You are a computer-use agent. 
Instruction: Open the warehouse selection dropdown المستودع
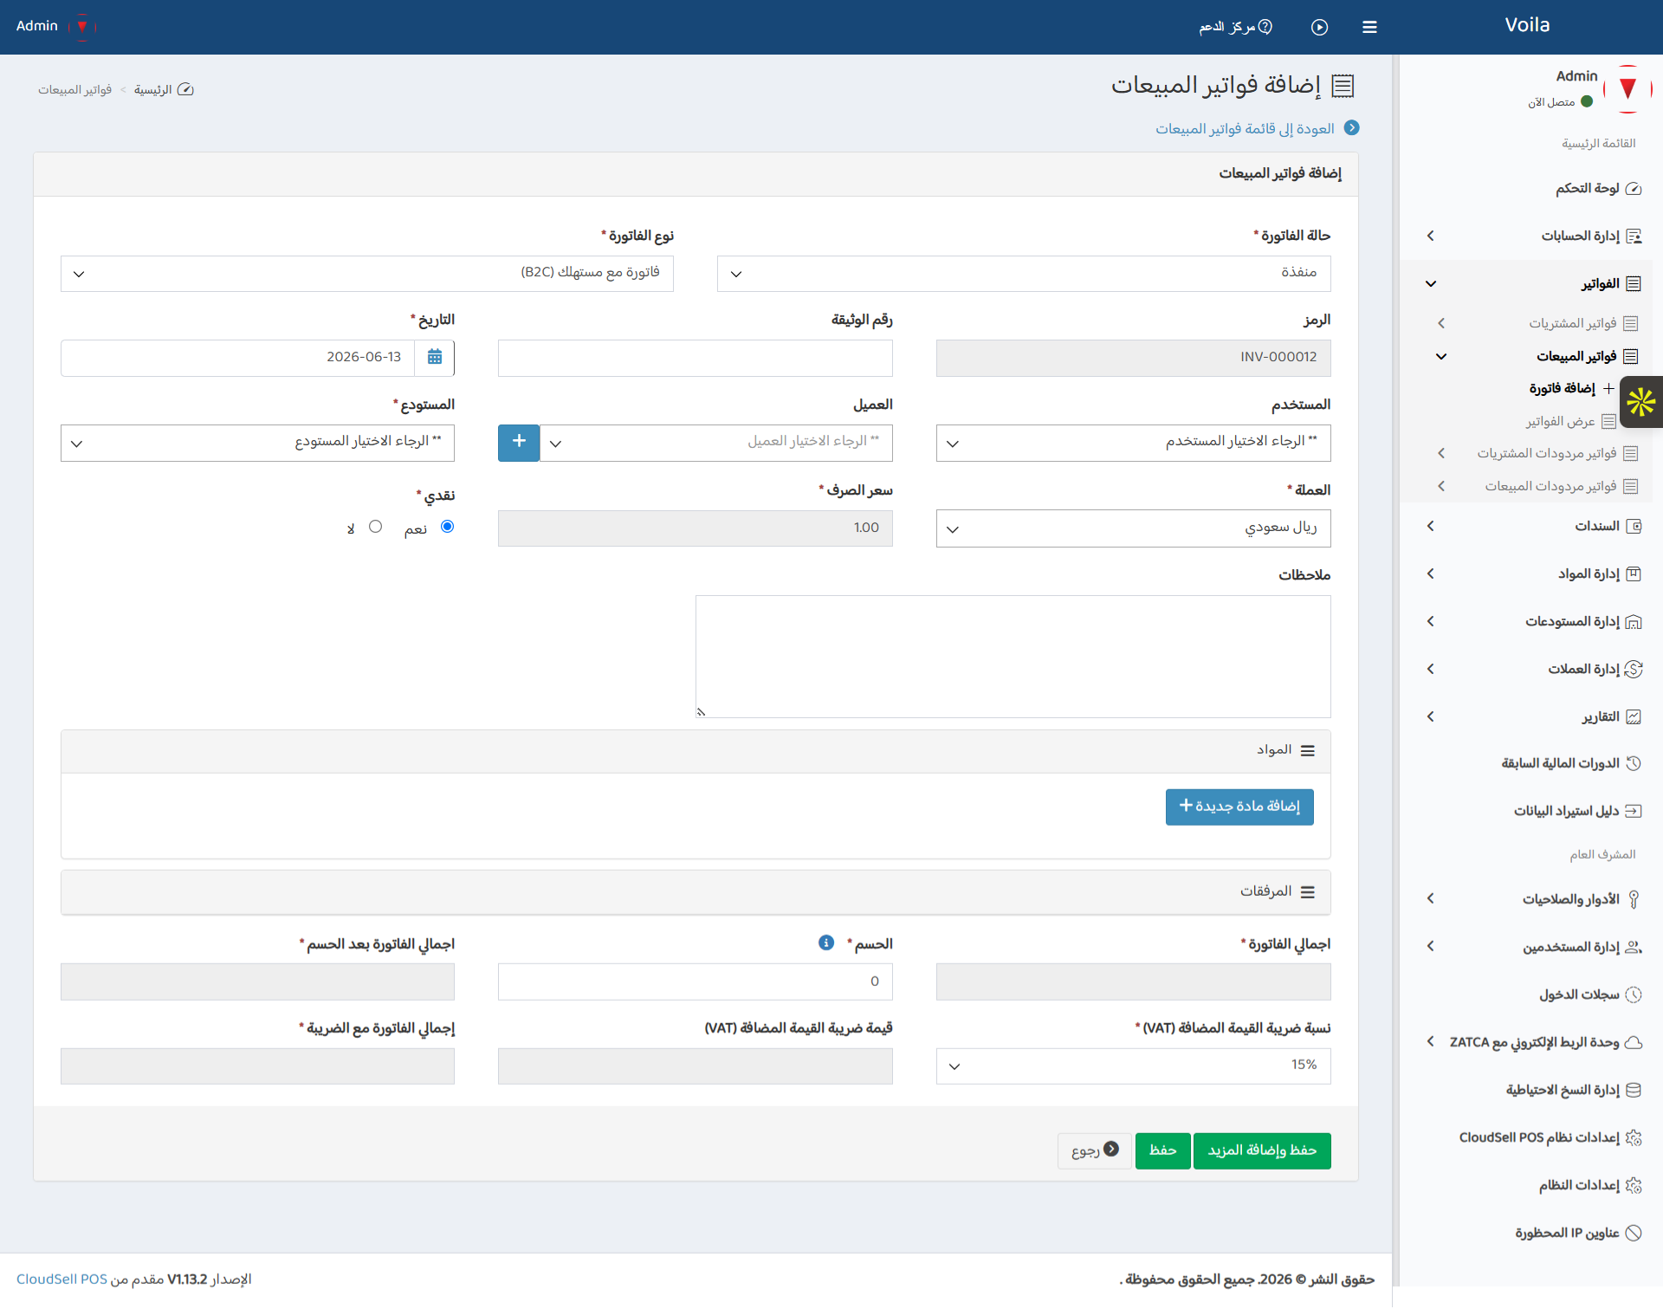257,443
